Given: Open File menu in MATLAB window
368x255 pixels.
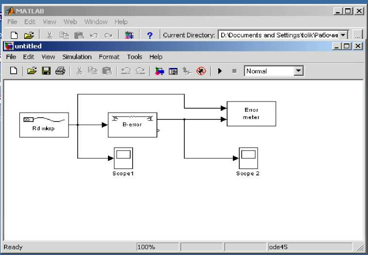Looking at the screenshot, I should pyautogui.click(x=12, y=22).
